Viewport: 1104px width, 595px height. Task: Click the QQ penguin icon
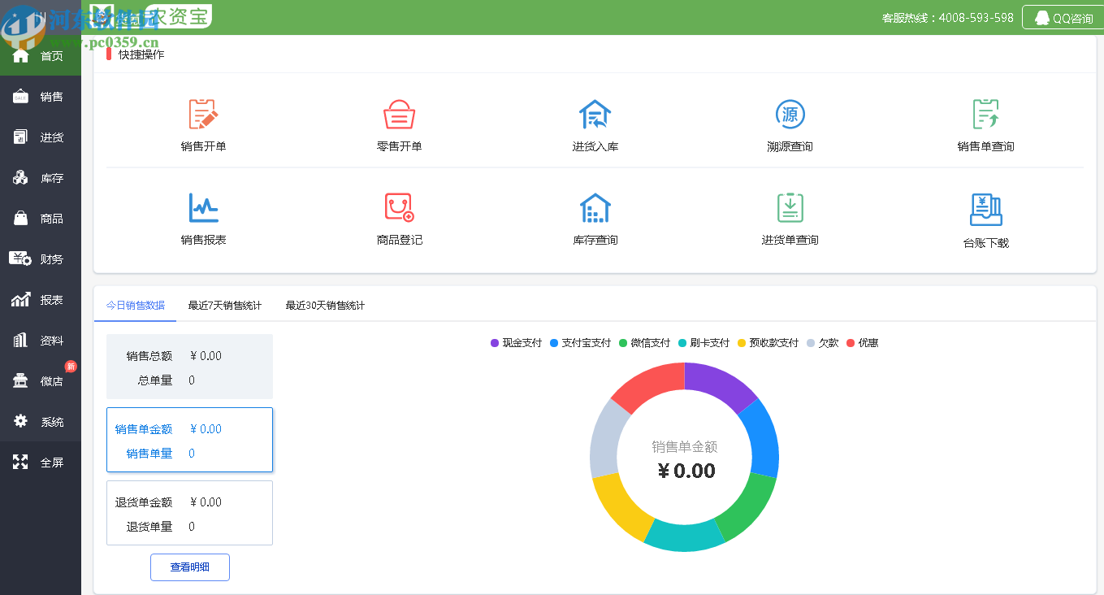[1042, 18]
